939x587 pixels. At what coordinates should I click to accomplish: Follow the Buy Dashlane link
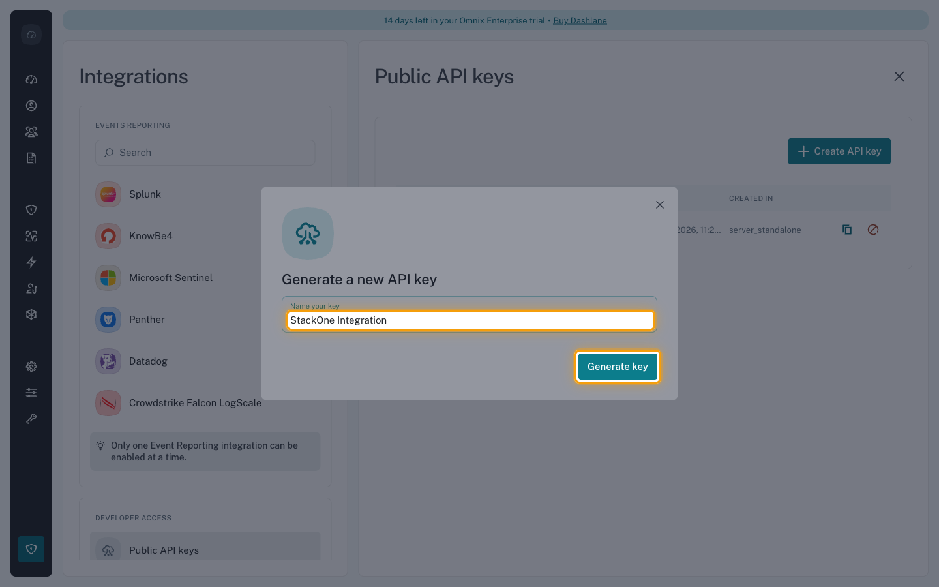tap(580, 20)
